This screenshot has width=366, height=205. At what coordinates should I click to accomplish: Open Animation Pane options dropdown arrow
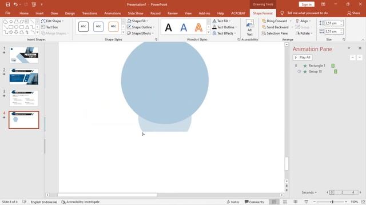(349, 48)
